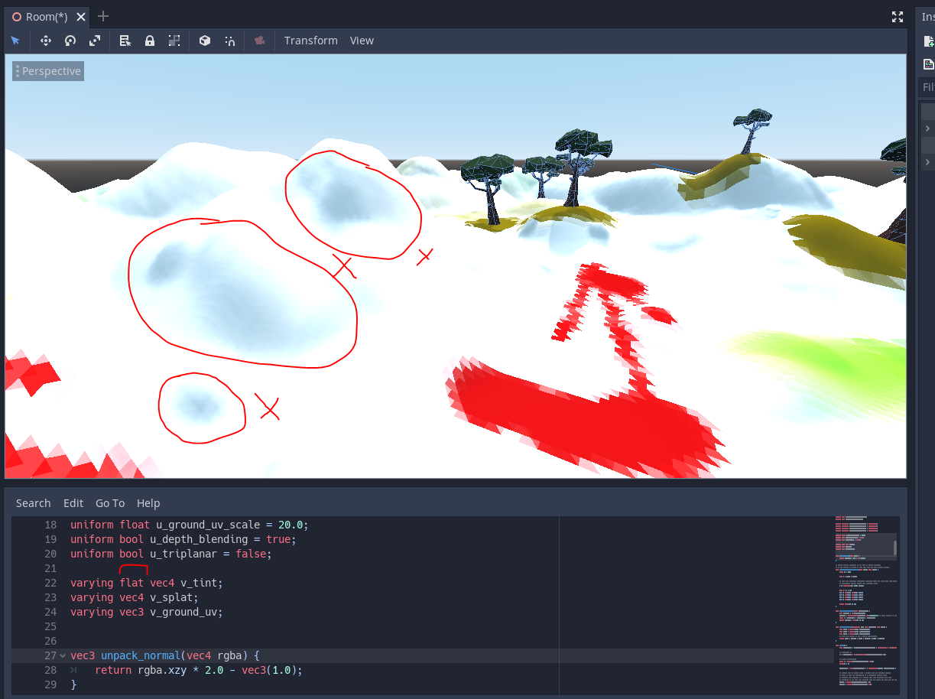Screen dimensions: 935x699
Task: Select the Rotate Mode tool
Action: pos(70,40)
